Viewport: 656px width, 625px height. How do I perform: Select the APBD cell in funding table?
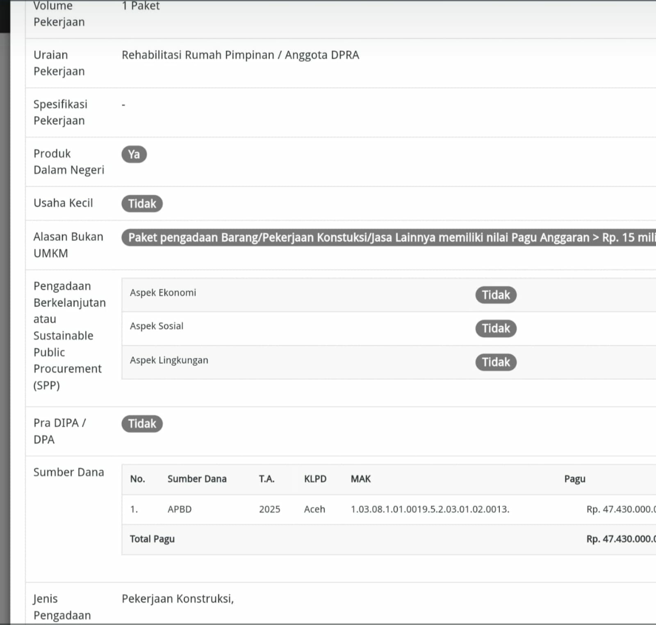179,509
